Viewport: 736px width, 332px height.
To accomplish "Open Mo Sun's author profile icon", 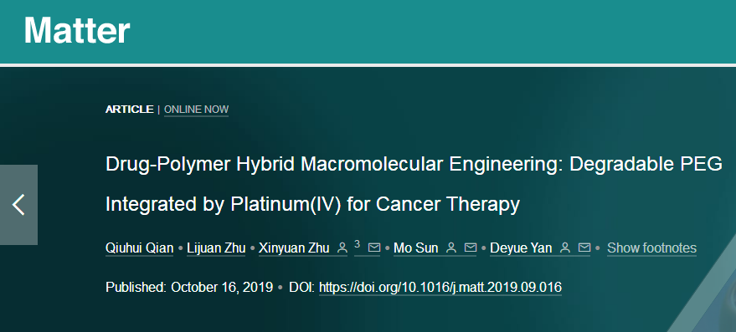I will (x=451, y=248).
